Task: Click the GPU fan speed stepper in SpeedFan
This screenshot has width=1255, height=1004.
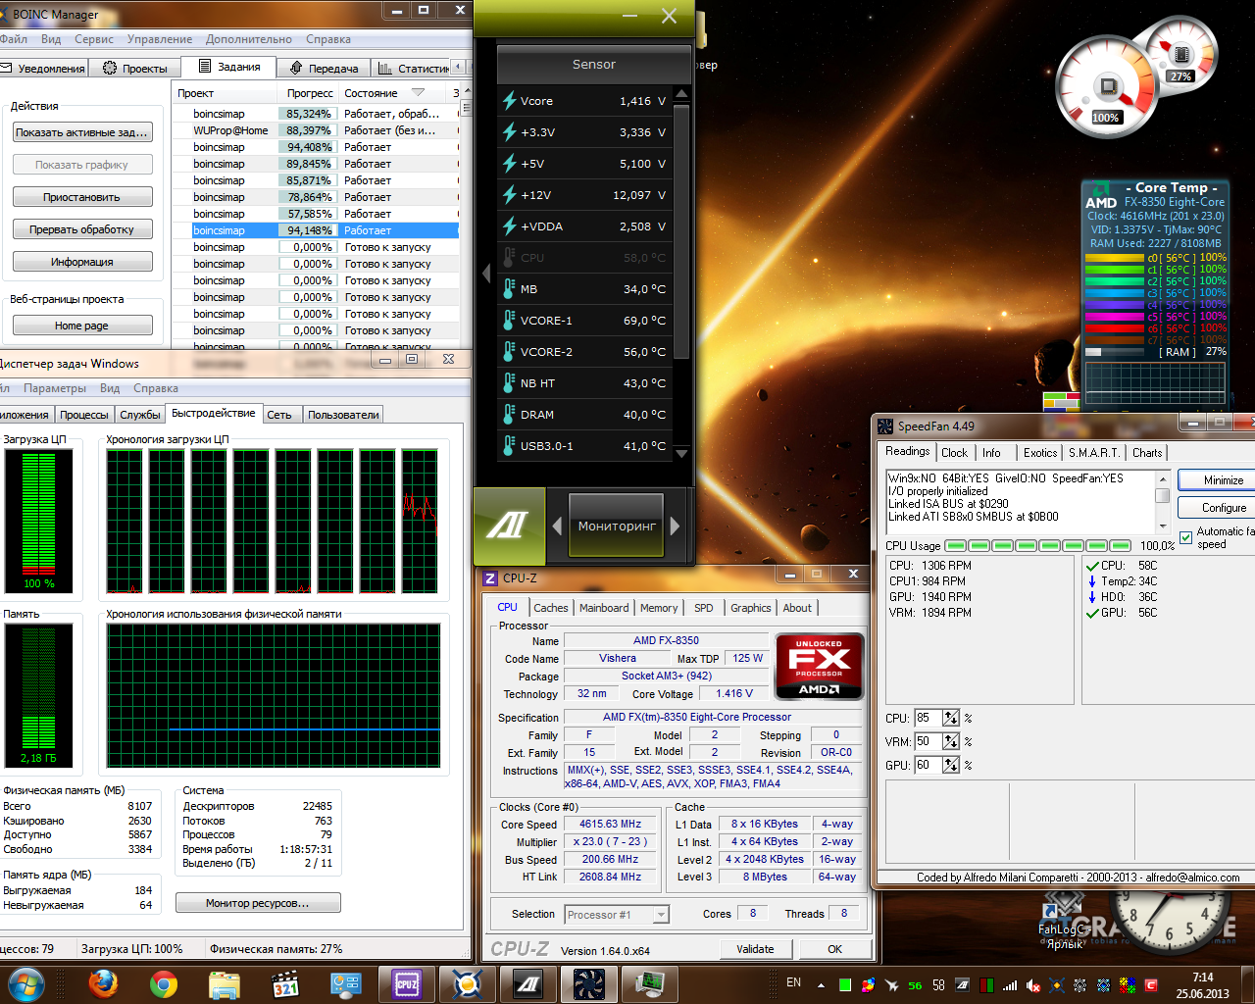Action: pos(951,765)
